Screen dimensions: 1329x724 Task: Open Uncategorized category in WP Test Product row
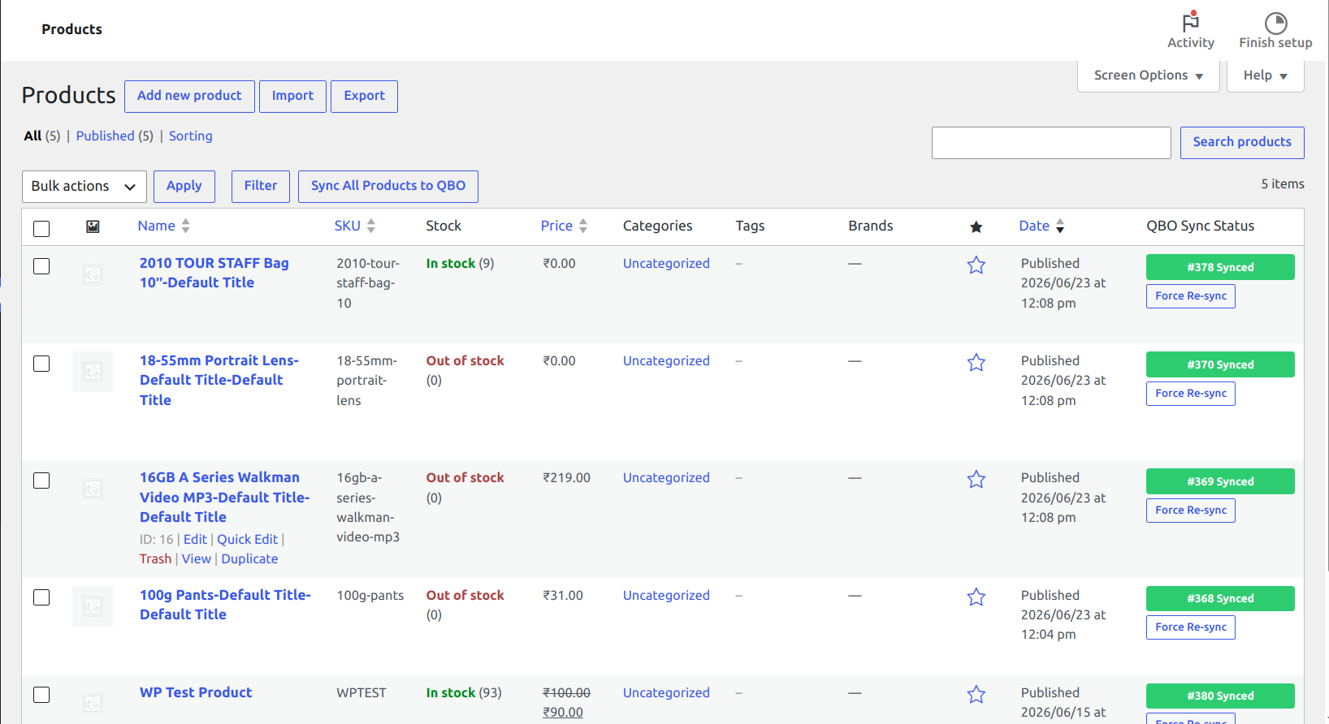(666, 692)
